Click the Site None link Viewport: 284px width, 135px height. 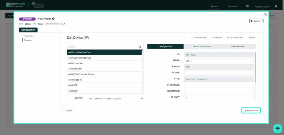pyautogui.click(x=40, y=24)
